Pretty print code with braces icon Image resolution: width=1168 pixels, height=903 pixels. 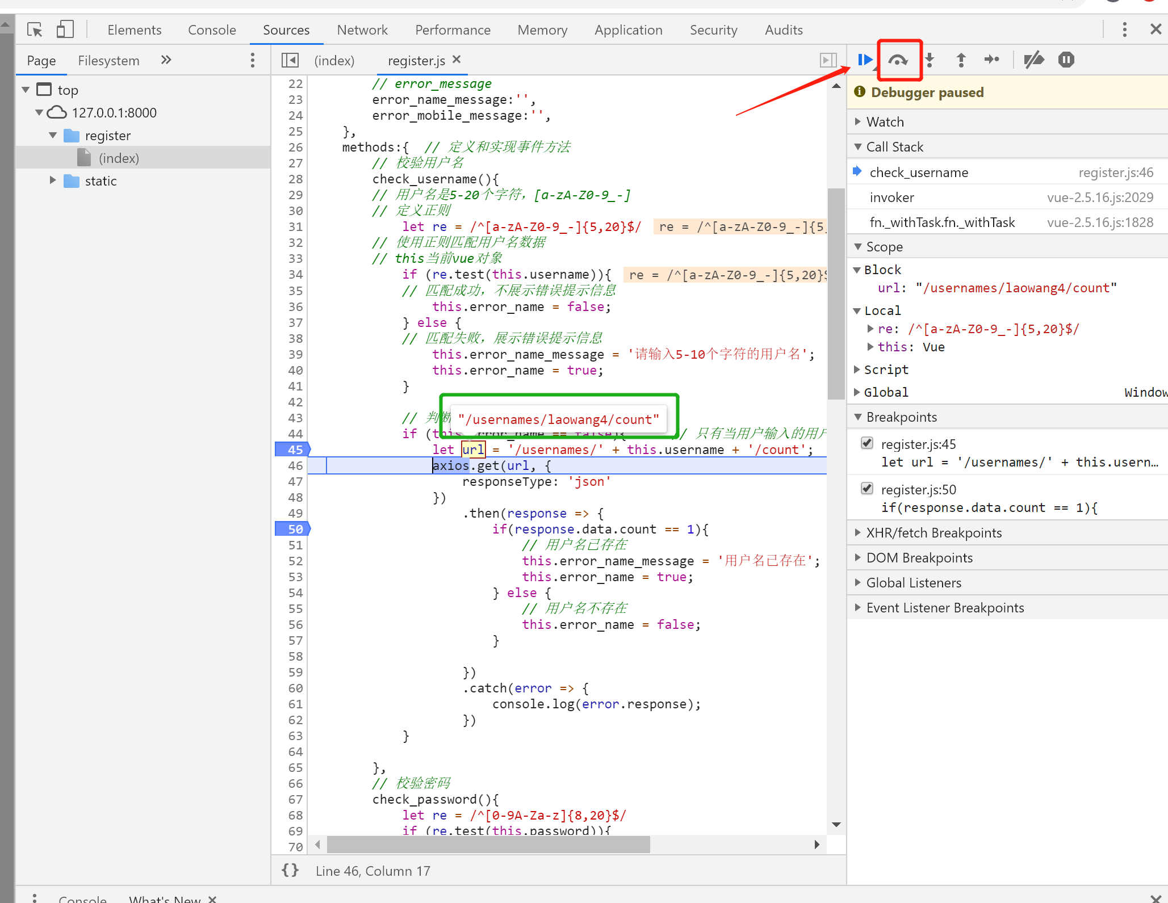(x=290, y=870)
